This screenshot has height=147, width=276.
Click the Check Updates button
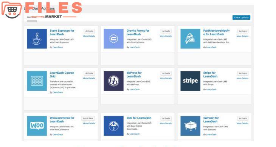tap(241, 17)
